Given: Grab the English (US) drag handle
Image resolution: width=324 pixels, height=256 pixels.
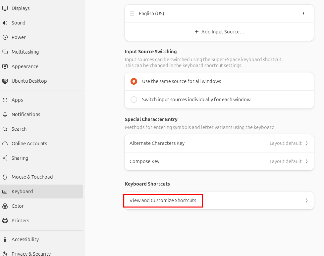Looking at the screenshot, I should [132, 14].
